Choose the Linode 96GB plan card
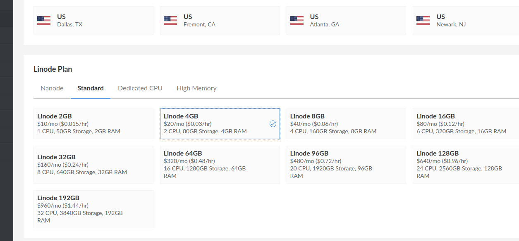The height and width of the screenshot is (241, 519). [x=347, y=165]
